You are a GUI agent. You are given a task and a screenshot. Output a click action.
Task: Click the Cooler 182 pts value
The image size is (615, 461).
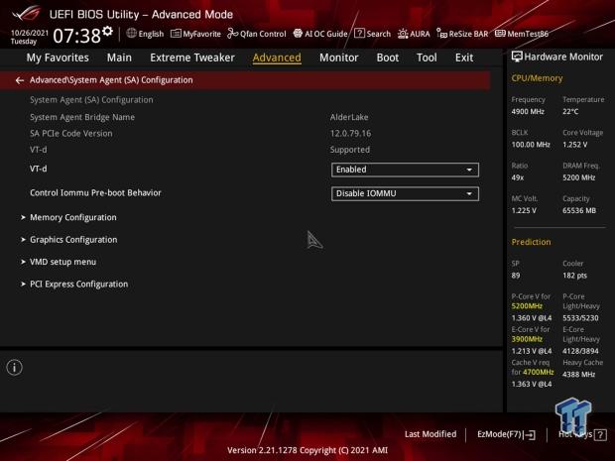point(574,276)
